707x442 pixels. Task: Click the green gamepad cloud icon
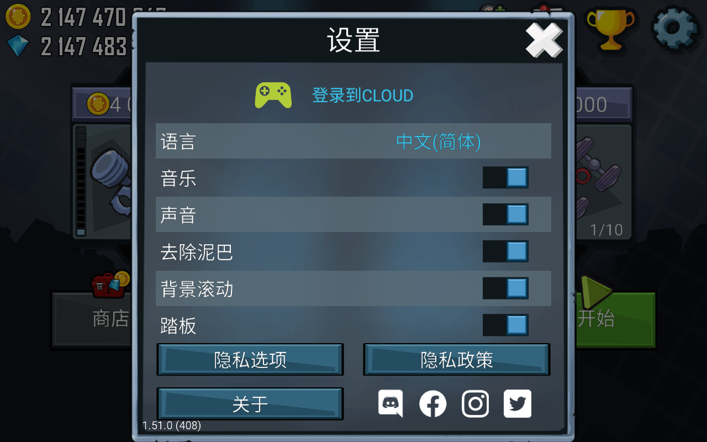click(x=273, y=95)
